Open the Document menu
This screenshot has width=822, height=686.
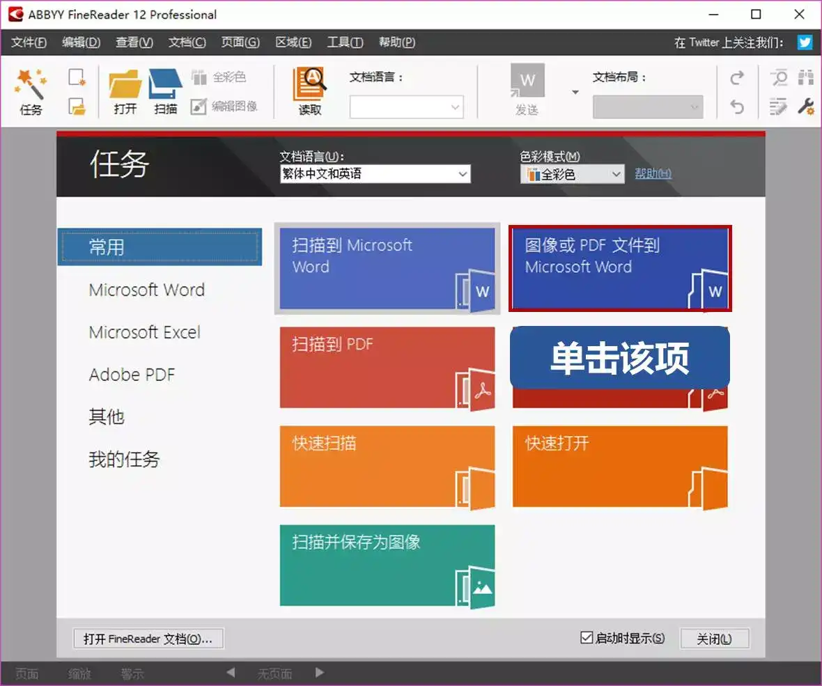[x=187, y=42]
